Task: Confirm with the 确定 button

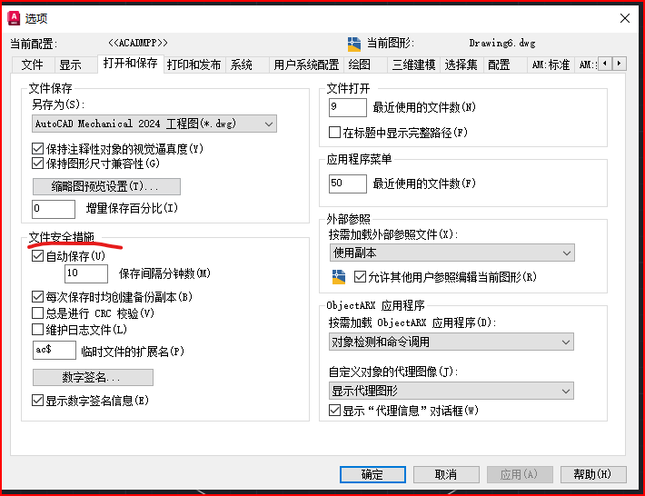Action: pos(372,474)
